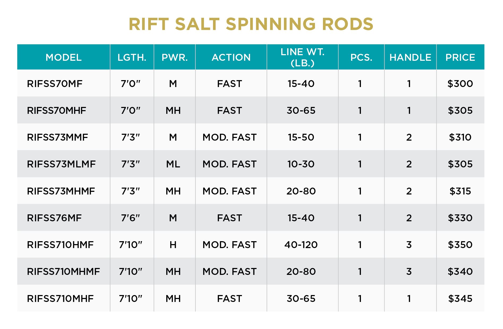Click the RIFT SALT SPINNING RODS title

click(x=251, y=24)
